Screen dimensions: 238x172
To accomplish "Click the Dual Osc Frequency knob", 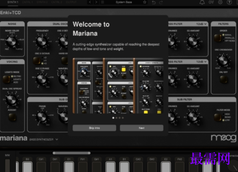I will pos(42,42).
